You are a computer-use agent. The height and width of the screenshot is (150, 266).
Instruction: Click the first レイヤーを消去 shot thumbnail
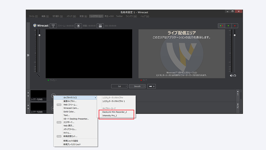[x=39, y=96]
